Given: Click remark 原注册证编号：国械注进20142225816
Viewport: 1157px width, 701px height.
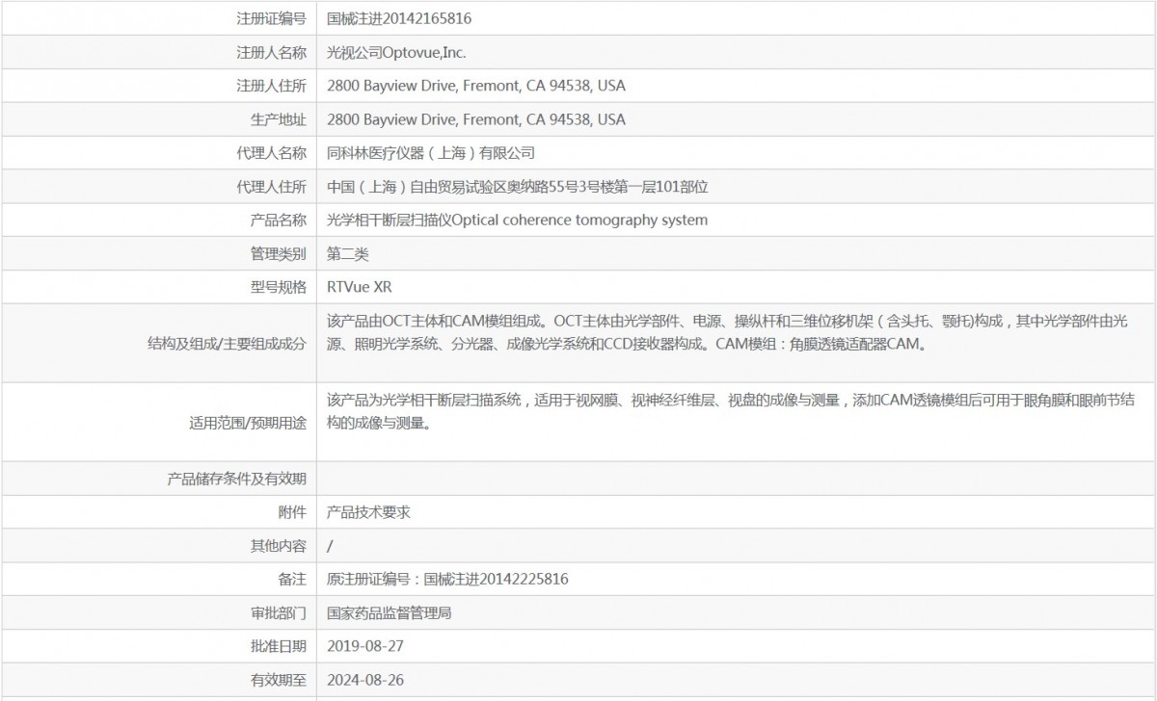Looking at the screenshot, I should tap(447, 580).
